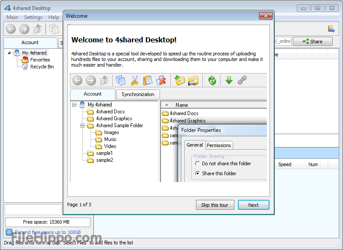Viewport: 343px width, 250px height.
Task: Click Free space: 15360 MB indicator
Action: pyautogui.click(x=48, y=222)
